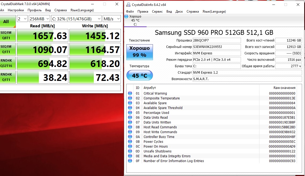305x176 pixels.
Task: Click the status orb beside Available Spare Threshold
Action: tap(130, 108)
